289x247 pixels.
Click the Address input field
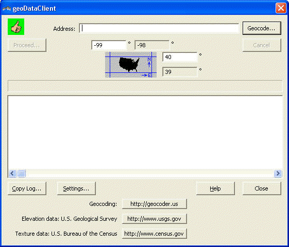click(159, 28)
